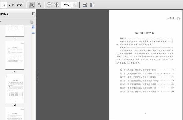Activate the Select tool arrow cursor icon
The image size is (183, 120).
coord(32,5)
